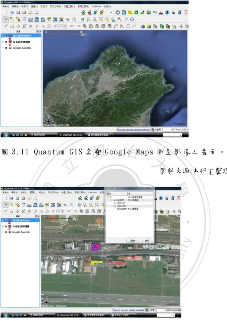Select Identify Features tool in airport window
The width and height of the screenshot is (227, 321).
click(x=6, y=205)
